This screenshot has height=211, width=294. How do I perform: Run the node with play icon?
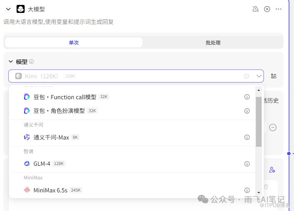[267, 9]
